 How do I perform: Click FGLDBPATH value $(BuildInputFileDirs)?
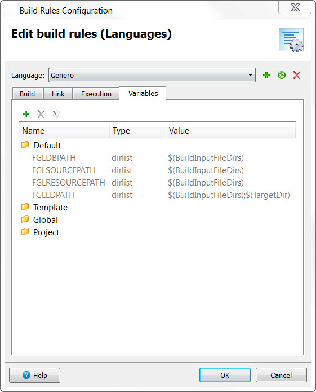point(206,158)
